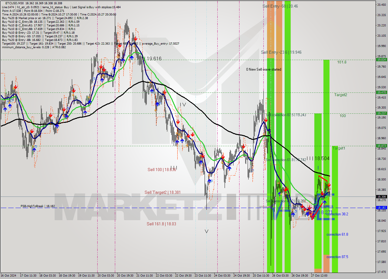Click 'Time A:2024.10.26 02:00:00' text
The width and height of the screenshot is (388, 279).
tap(20, 15)
